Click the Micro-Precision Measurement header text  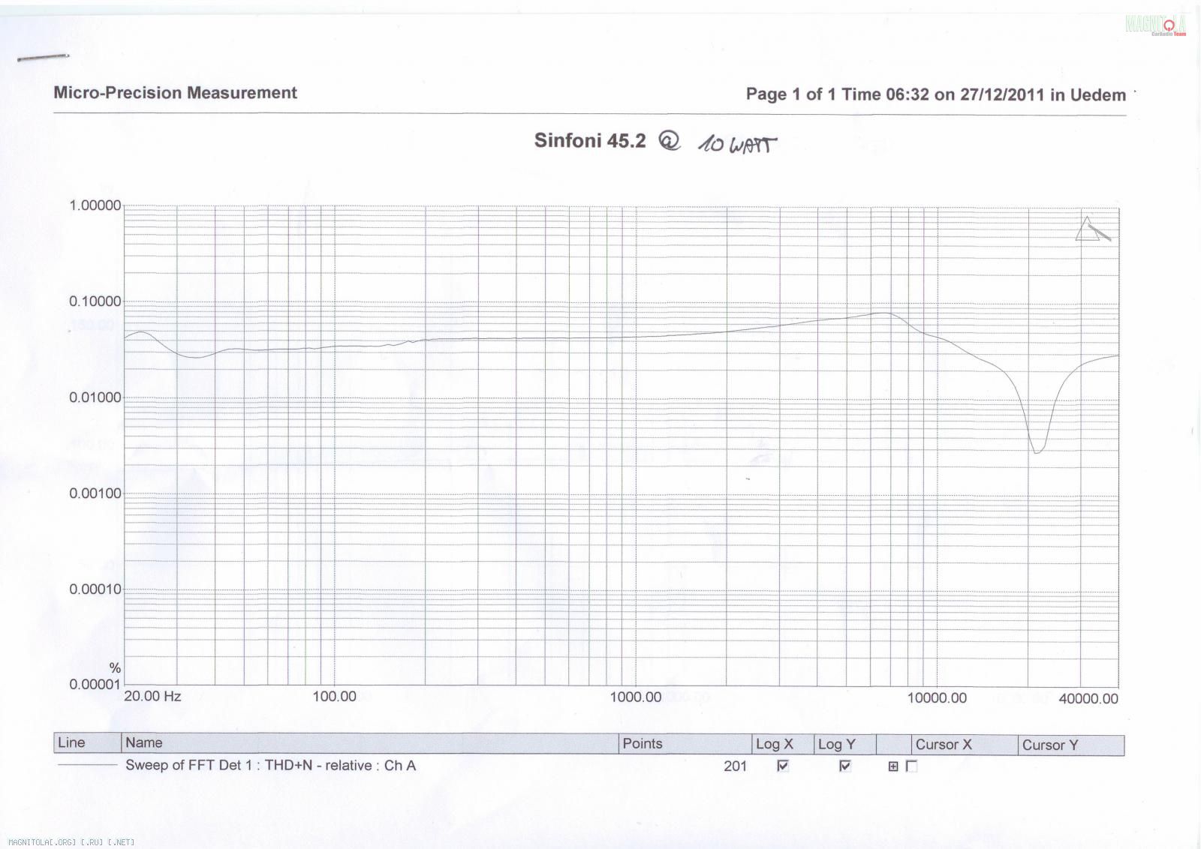(175, 93)
